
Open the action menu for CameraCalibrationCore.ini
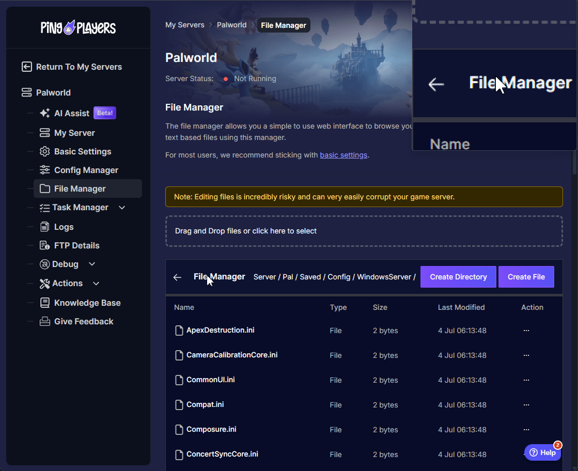[x=526, y=355]
